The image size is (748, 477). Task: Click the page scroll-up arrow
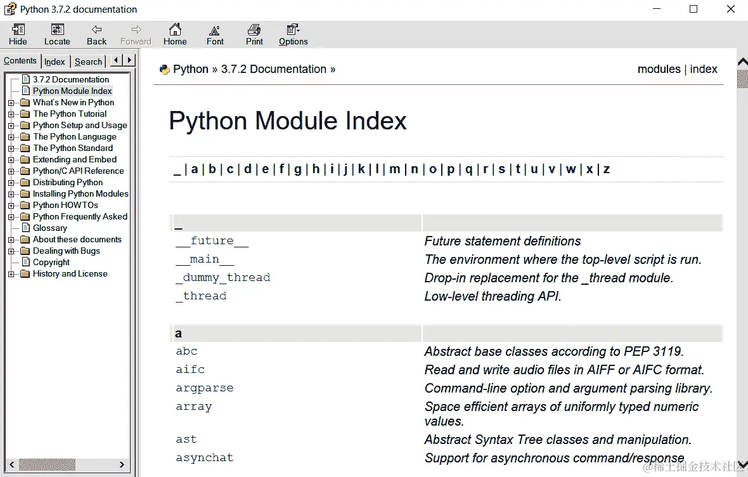[742, 62]
